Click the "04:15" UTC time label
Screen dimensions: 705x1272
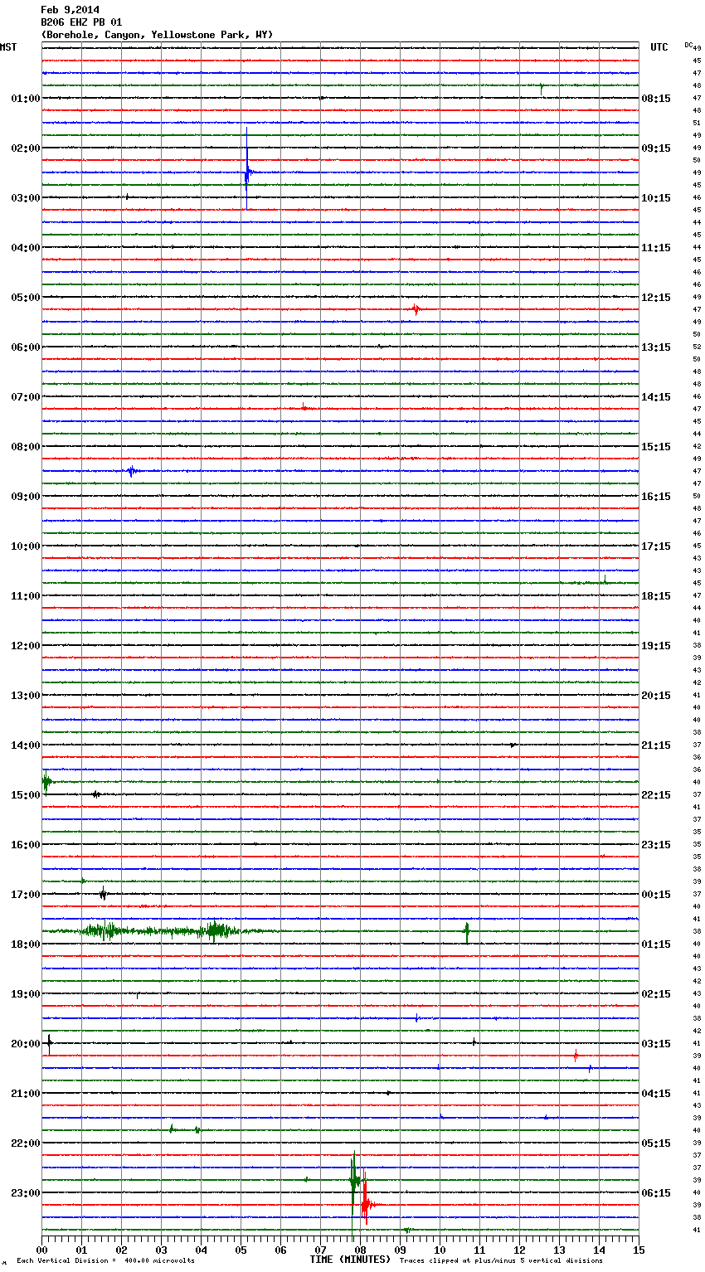656,1094
